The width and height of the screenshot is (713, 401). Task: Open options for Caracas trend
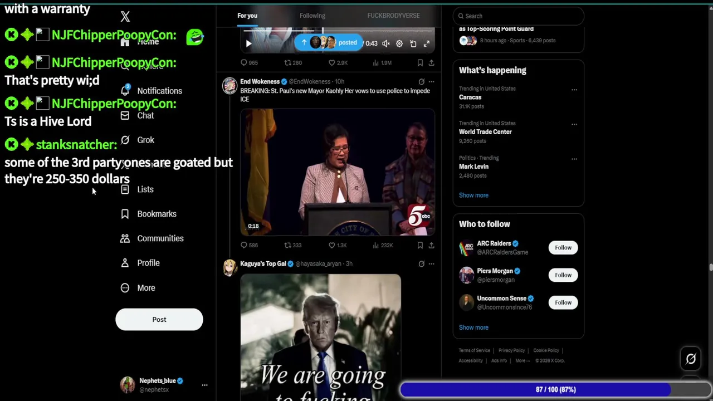[574, 90]
